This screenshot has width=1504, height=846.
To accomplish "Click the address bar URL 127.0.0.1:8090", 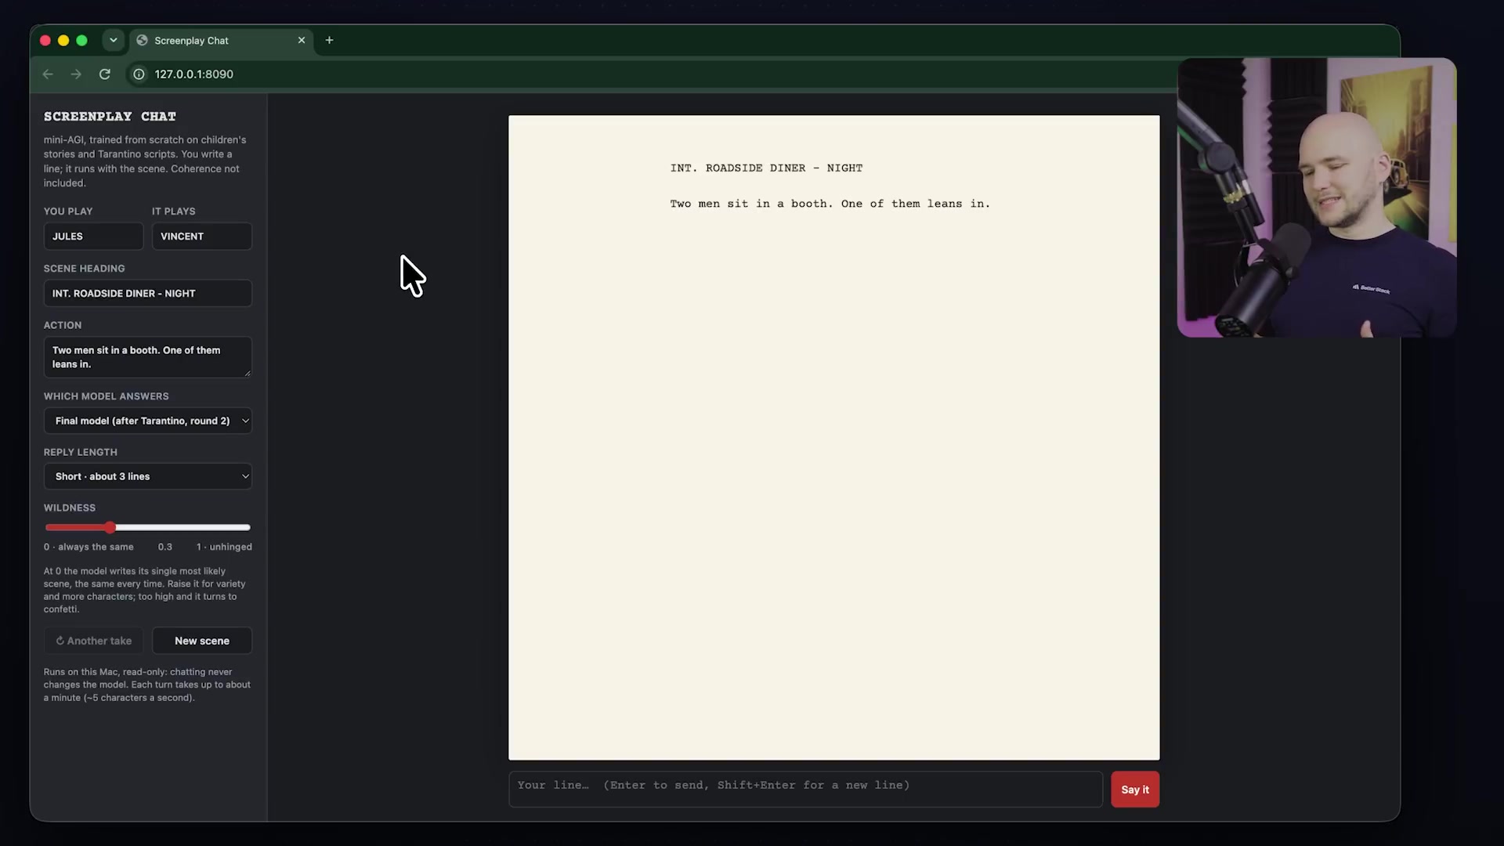I will click(x=193, y=74).
